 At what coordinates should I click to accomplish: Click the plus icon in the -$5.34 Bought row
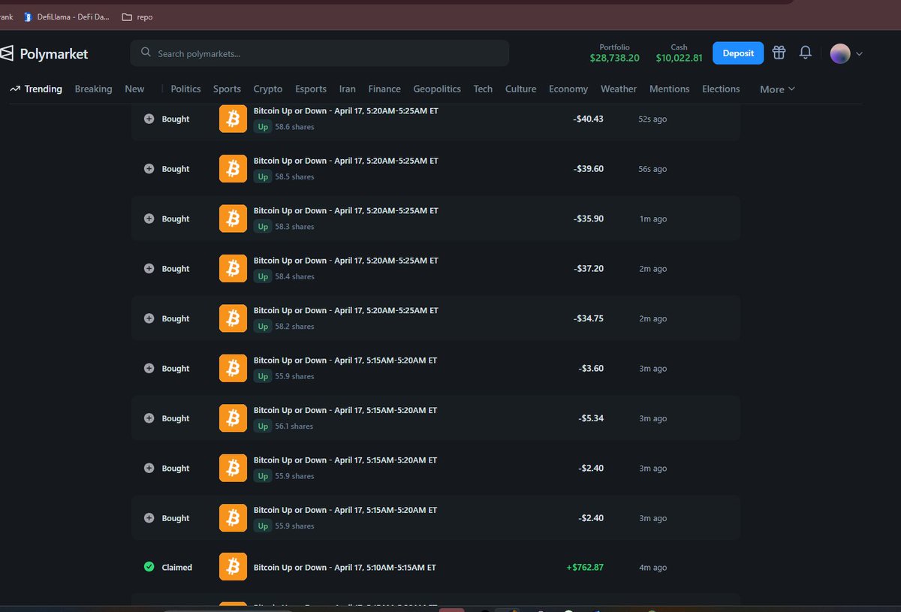coord(149,418)
